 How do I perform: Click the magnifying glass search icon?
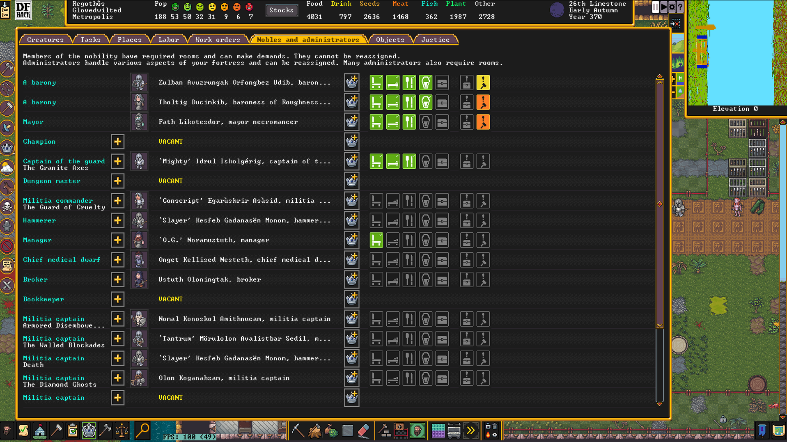pyautogui.click(x=142, y=431)
